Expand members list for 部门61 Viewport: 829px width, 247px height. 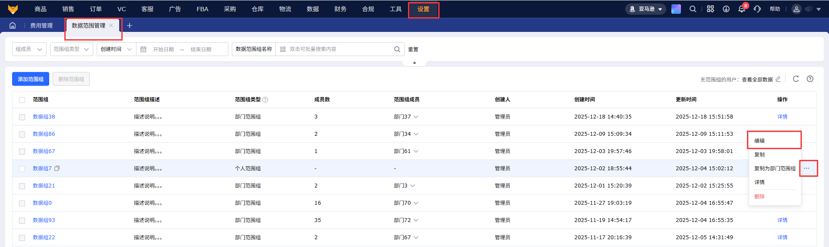click(x=416, y=151)
